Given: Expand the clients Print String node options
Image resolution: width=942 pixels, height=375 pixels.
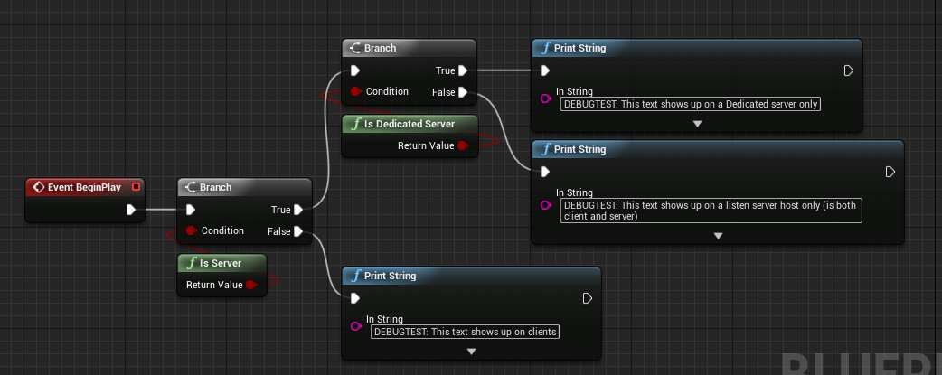Looking at the screenshot, I should tap(471, 351).
